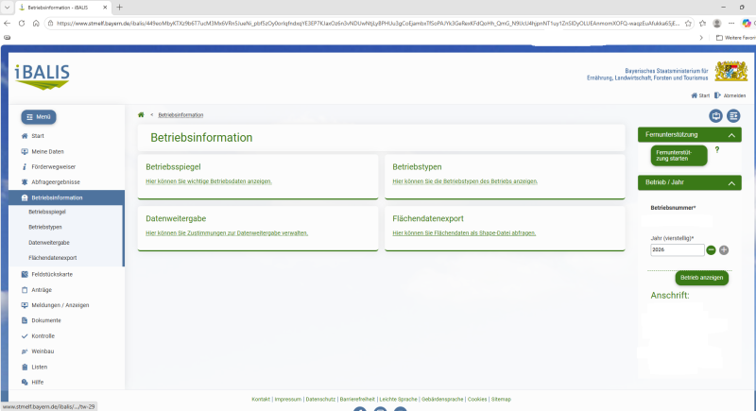This screenshot has width=756, height=411.
Task: Click the Weinbau icon in the sidebar
Action: (x=25, y=351)
